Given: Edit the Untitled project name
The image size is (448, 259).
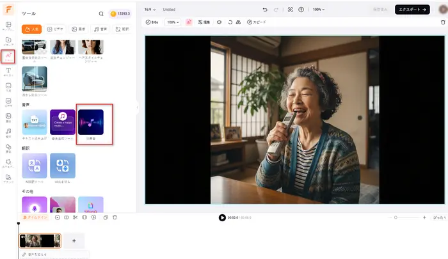Looking at the screenshot, I should (169, 10).
